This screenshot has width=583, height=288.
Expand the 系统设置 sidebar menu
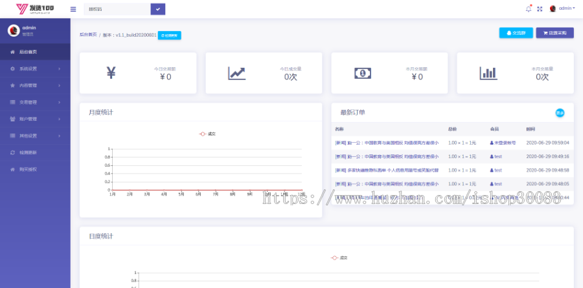pos(35,68)
